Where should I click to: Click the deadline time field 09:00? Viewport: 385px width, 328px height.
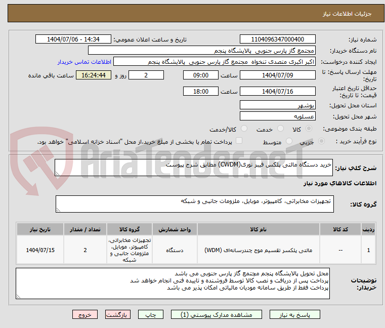[x=201, y=75]
